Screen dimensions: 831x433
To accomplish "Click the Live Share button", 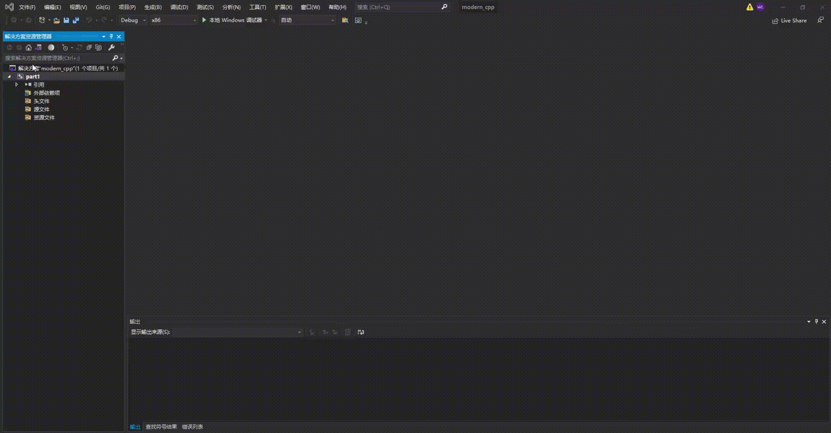I will tap(790, 21).
